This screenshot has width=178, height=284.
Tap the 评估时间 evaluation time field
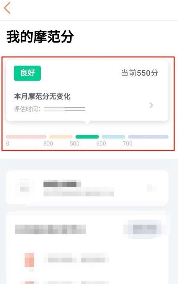coord(50,109)
